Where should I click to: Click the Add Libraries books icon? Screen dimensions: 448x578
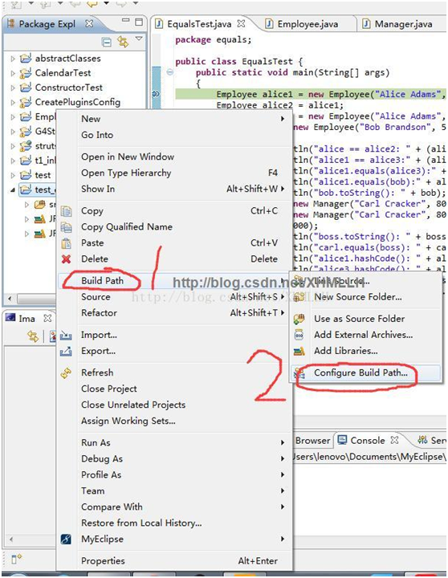pos(299,352)
